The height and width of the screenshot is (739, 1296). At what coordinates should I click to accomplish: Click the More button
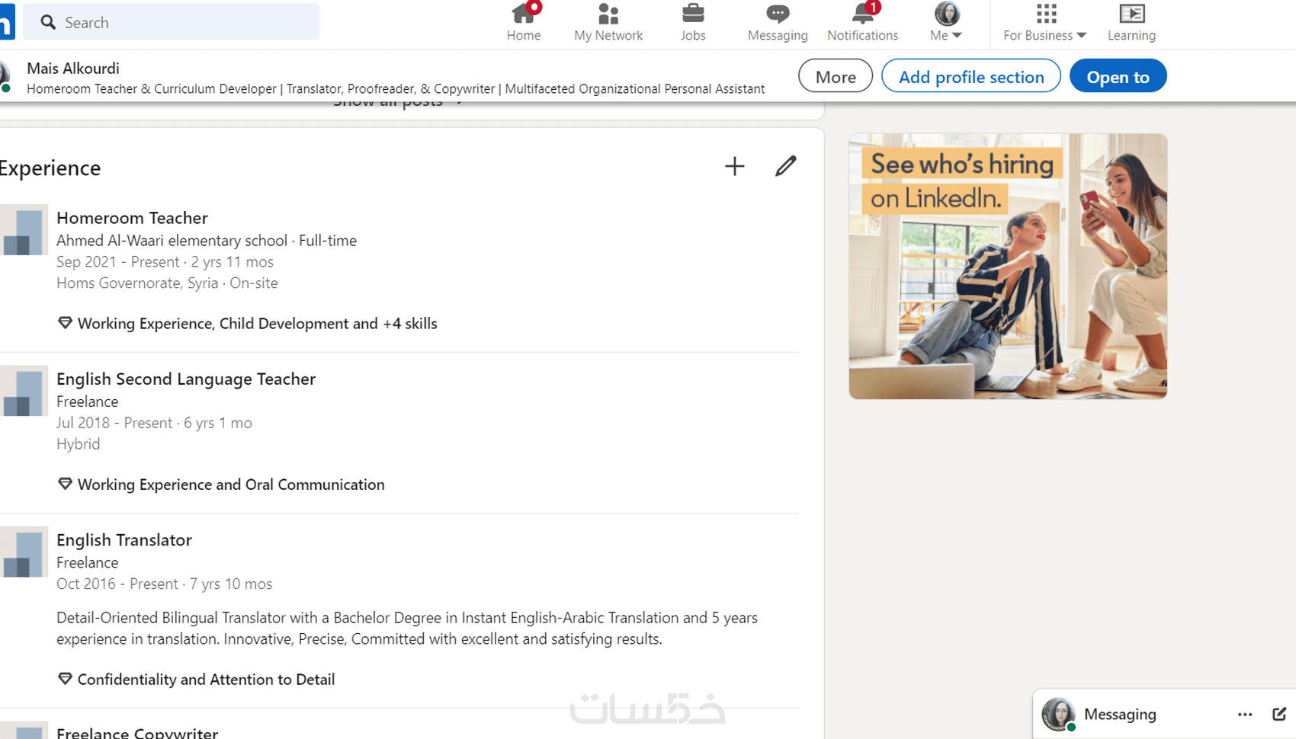[x=836, y=76]
